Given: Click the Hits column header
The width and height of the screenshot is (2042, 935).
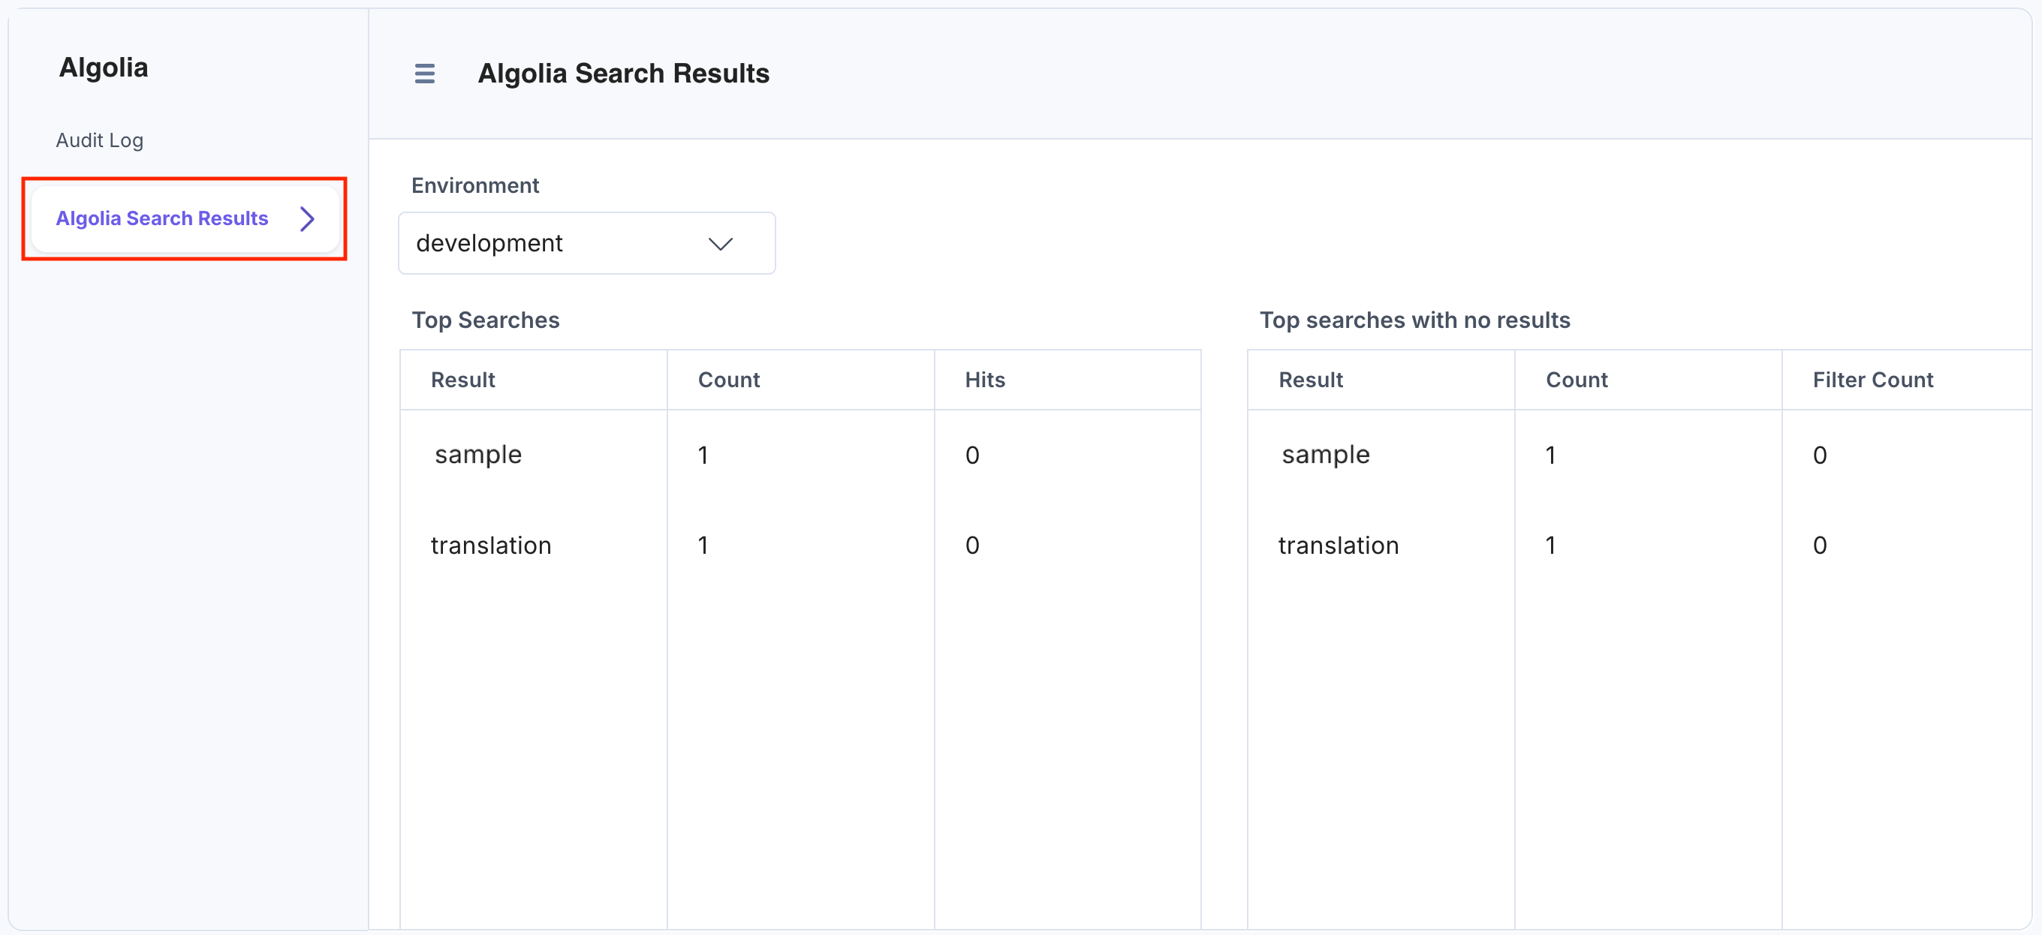Looking at the screenshot, I should [984, 380].
